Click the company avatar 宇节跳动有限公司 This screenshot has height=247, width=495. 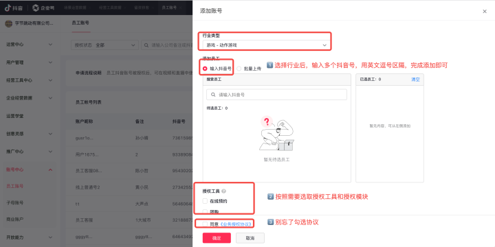tap(8, 23)
